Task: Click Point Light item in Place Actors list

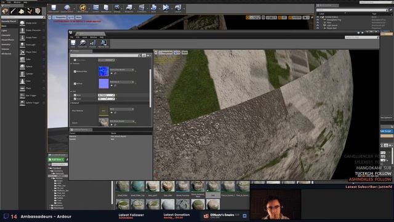Action: coord(32,44)
